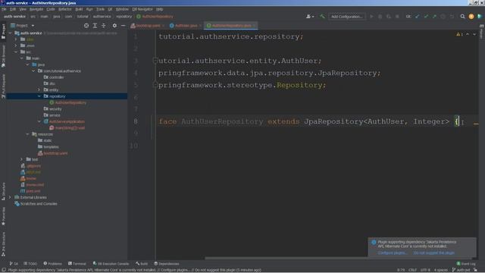Open Project panel settings gear

114,26
